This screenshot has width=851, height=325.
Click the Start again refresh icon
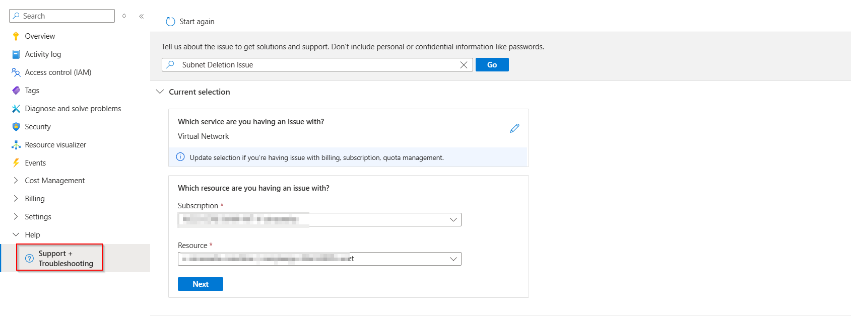point(170,22)
